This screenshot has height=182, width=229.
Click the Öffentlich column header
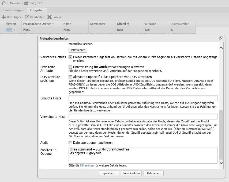coord(129,24)
